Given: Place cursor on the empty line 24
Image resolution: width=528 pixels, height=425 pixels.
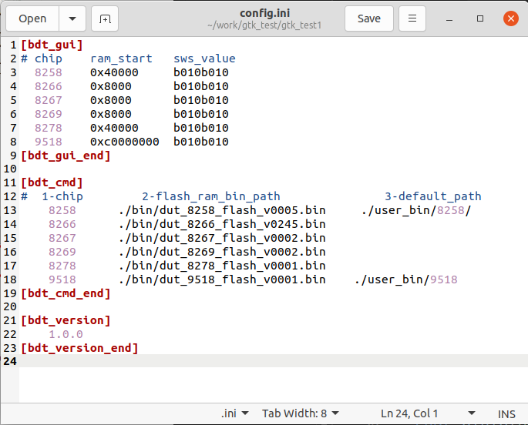Looking at the screenshot, I should tap(274, 361).
